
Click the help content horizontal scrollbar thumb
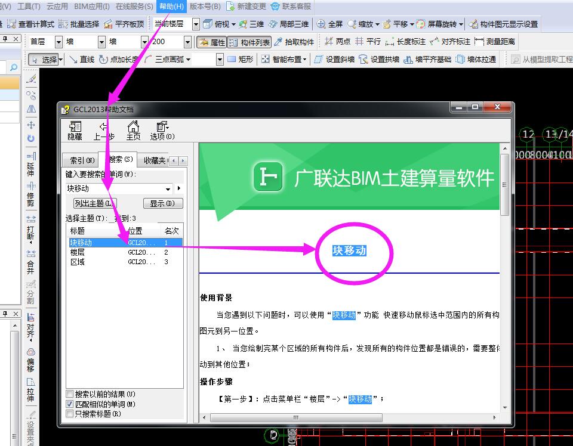point(296,417)
